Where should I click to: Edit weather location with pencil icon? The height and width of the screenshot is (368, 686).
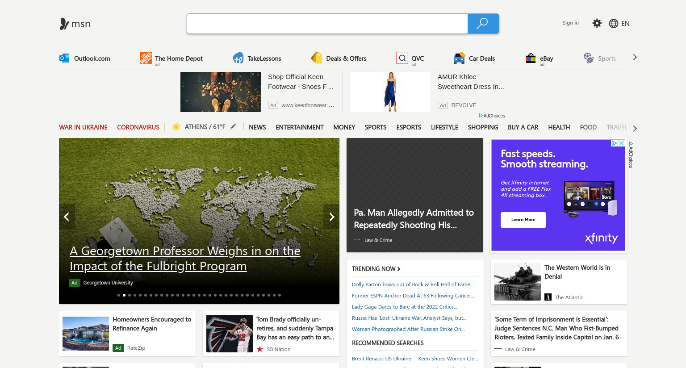point(233,127)
